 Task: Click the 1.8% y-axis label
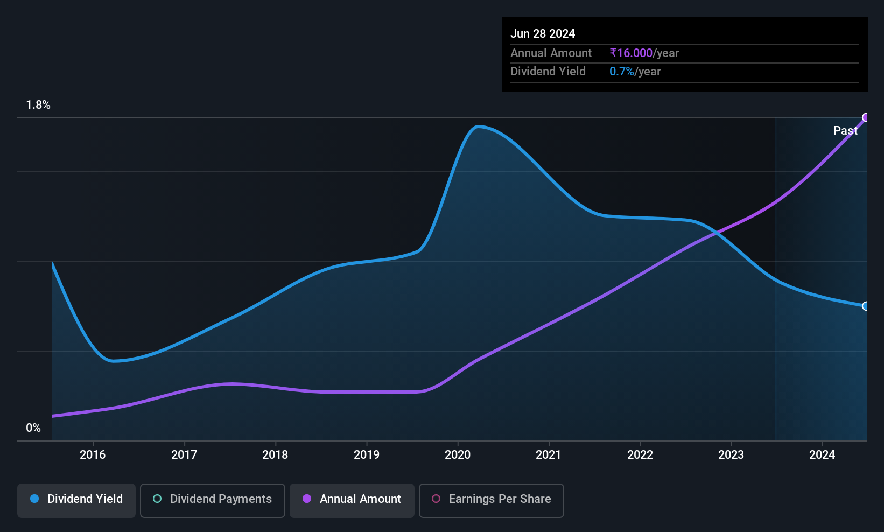point(38,105)
